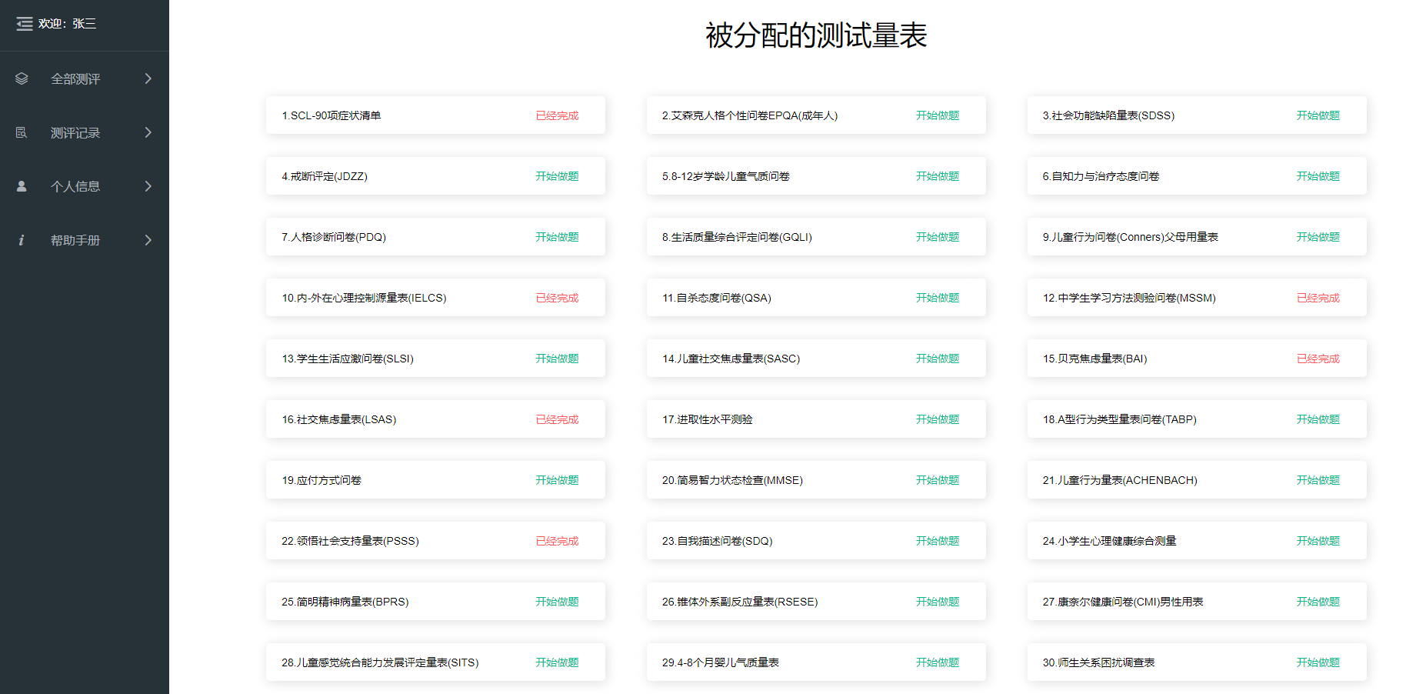Collapse sidebar with hamburger menu icon
The width and height of the screenshot is (1416, 694).
pyautogui.click(x=25, y=24)
